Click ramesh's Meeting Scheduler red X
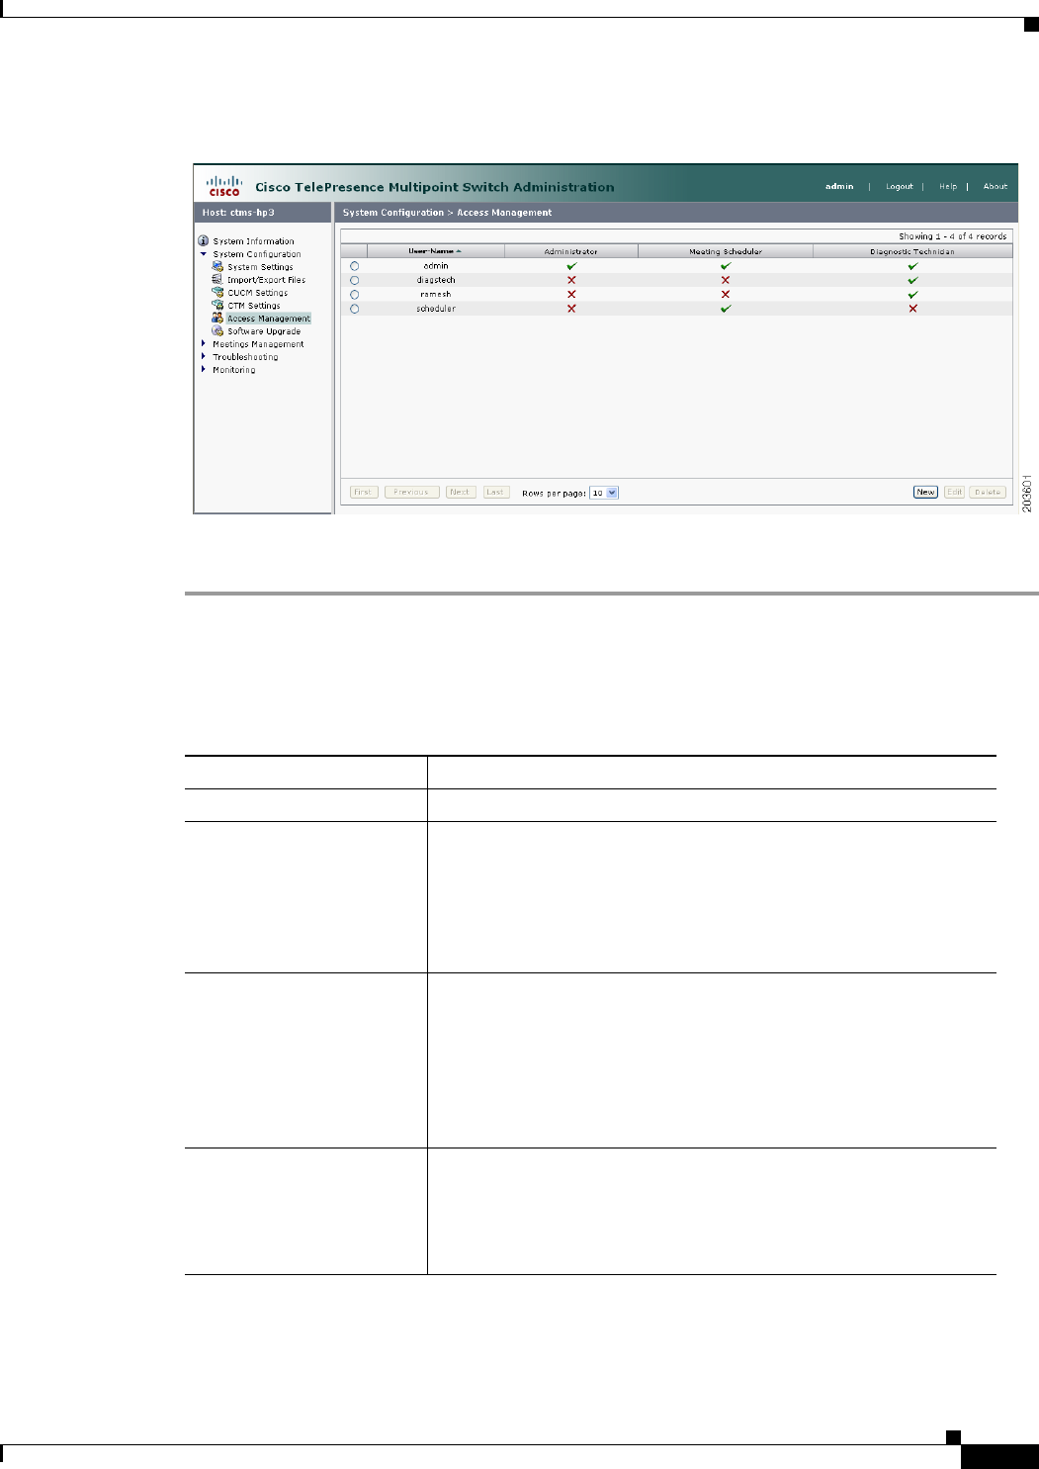 726,295
